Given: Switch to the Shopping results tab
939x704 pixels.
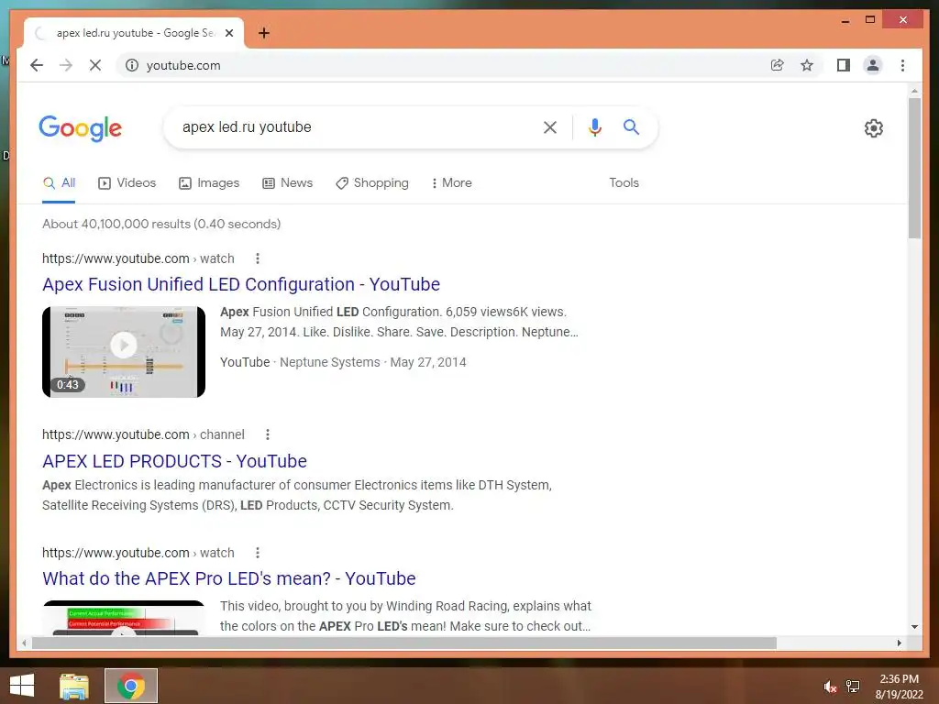Looking at the screenshot, I should [x=372, y=182].
